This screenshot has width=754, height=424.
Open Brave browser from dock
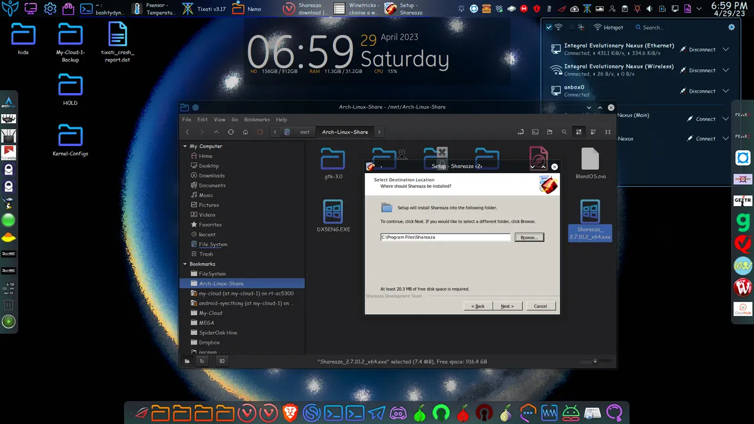(x=290, y=413)
